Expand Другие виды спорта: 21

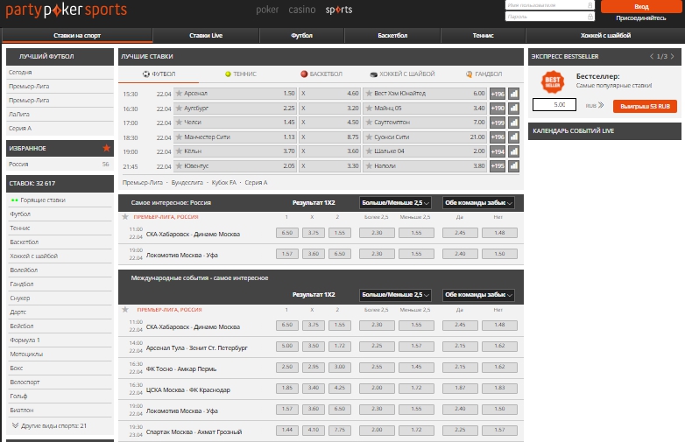49,426
